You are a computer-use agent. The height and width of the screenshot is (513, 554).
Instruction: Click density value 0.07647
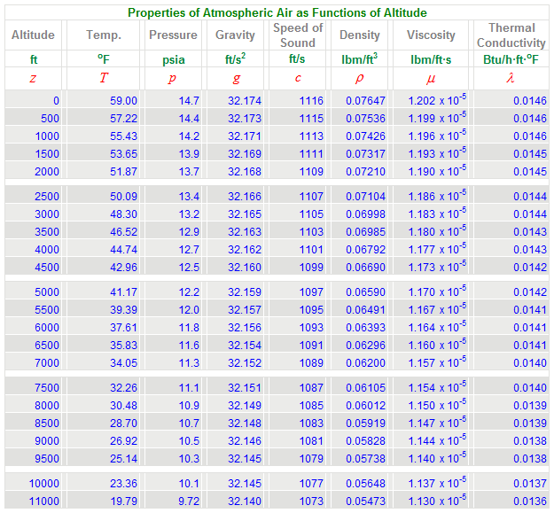click(365, 101)
